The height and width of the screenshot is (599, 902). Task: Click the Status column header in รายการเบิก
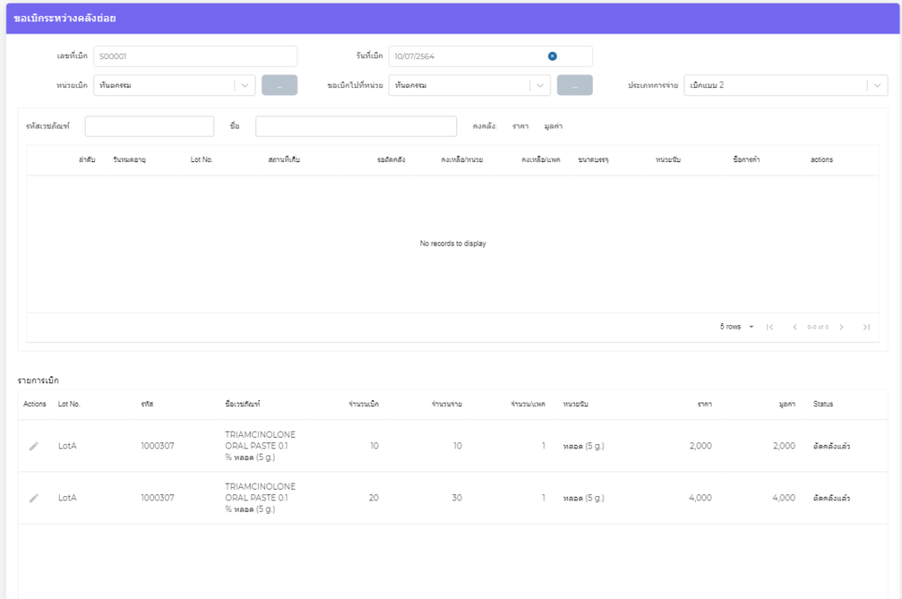823,404
